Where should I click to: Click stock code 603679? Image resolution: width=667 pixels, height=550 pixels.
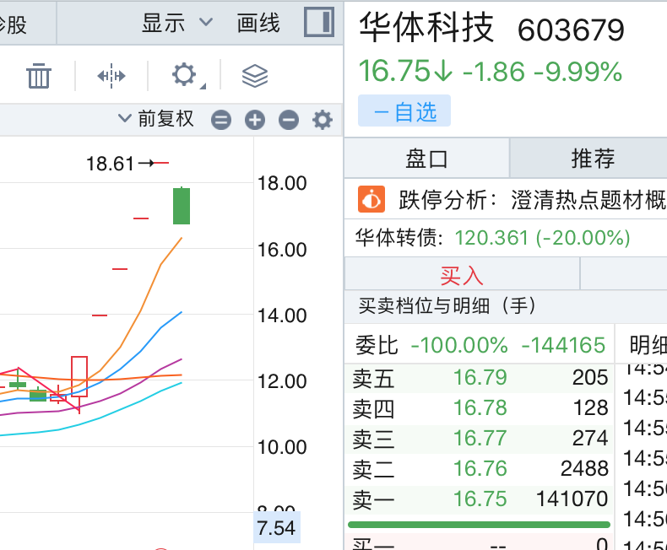pos(571,30)
